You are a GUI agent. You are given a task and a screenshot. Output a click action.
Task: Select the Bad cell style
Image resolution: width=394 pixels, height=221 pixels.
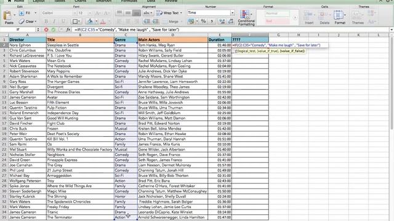coord(278,21)
